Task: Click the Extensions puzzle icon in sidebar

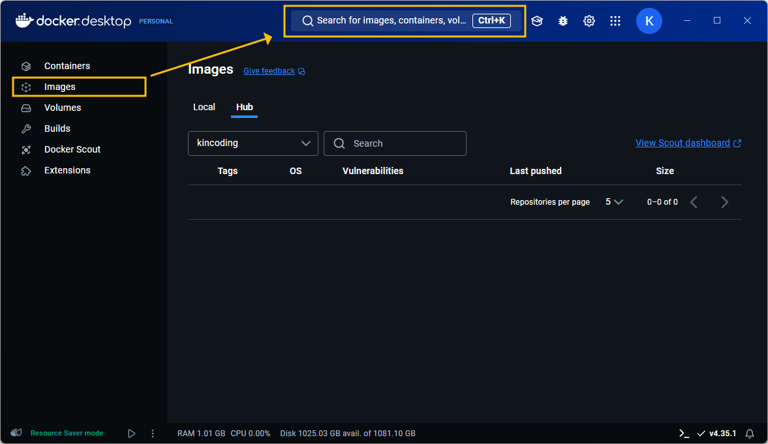Action: pyautogui.click(x=26, y=171)
